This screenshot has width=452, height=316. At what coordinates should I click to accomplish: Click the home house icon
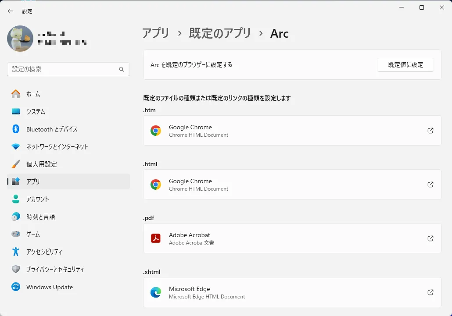[x=16, y=94]
